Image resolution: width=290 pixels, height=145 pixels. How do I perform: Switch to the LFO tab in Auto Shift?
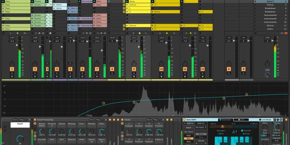(241, 120)
